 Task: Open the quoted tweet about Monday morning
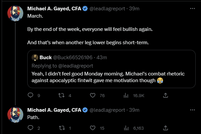pos(111,69)
